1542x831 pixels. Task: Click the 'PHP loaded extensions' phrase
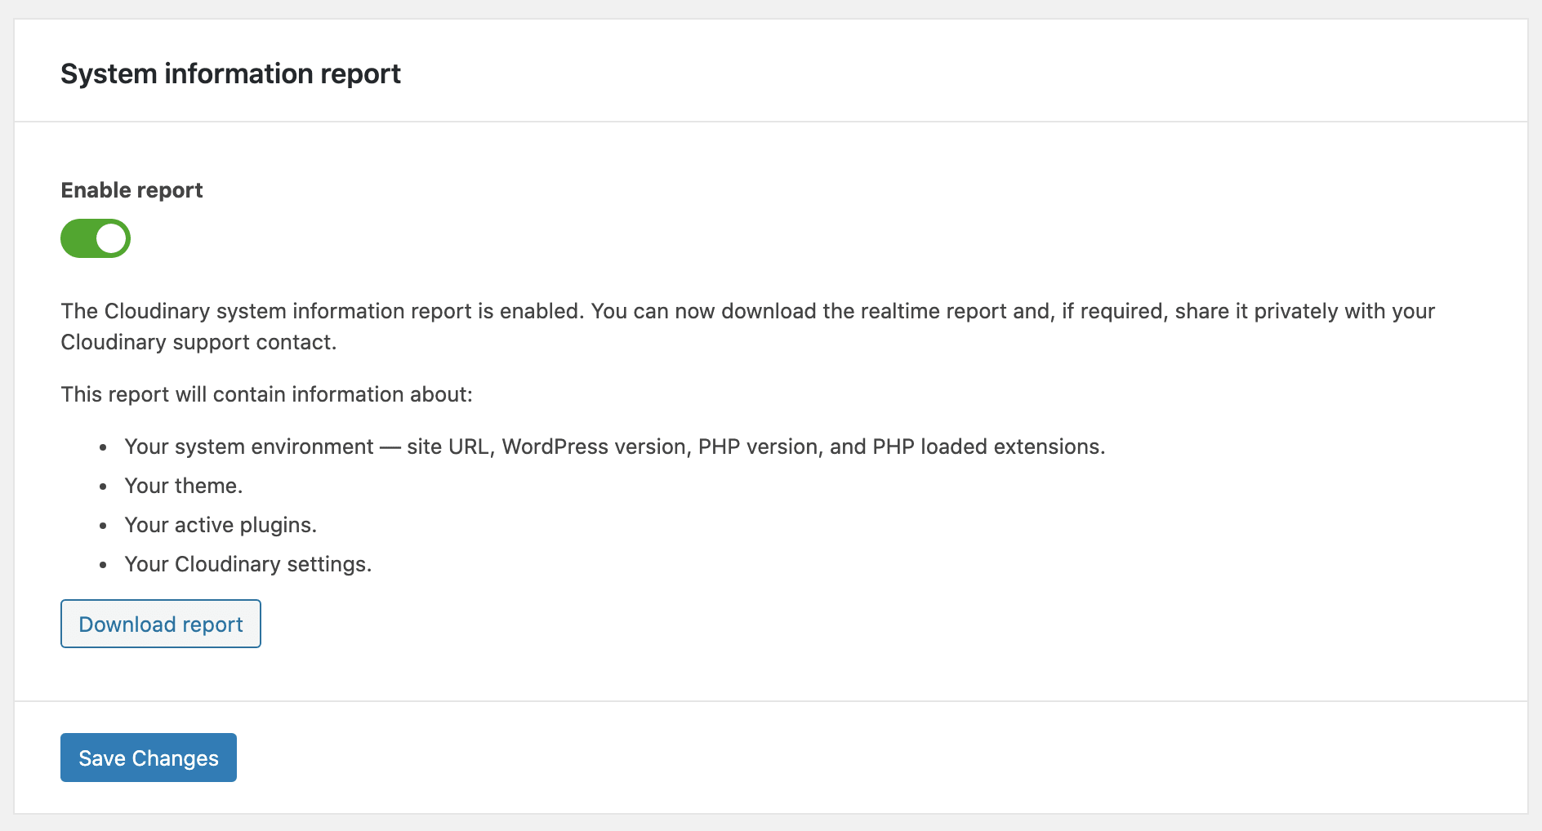click(987, 447)
